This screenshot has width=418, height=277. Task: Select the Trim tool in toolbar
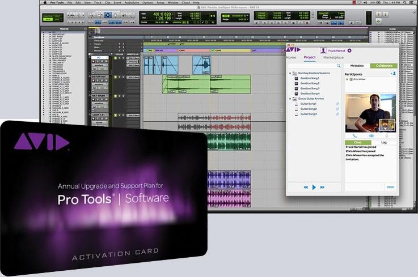coord(100,15)
